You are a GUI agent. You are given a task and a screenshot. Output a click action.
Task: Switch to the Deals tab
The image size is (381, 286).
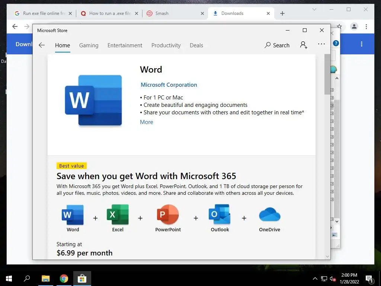[196, 45]
